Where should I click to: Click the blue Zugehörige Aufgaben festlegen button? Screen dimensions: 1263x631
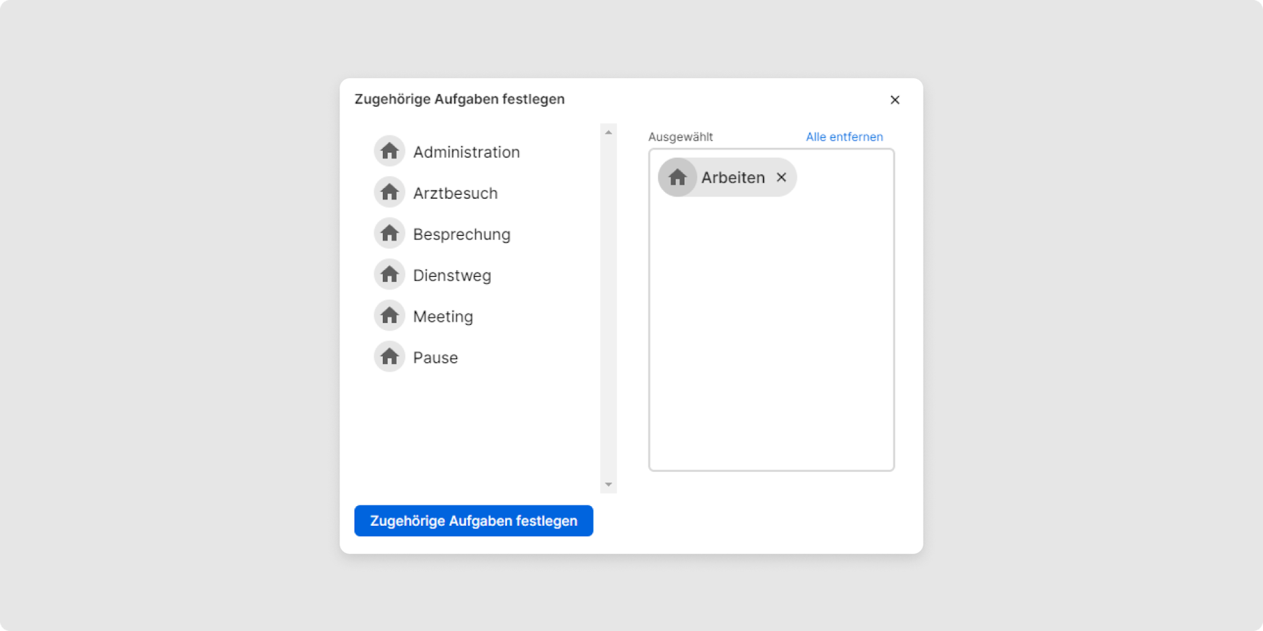(x=474, y=521)
